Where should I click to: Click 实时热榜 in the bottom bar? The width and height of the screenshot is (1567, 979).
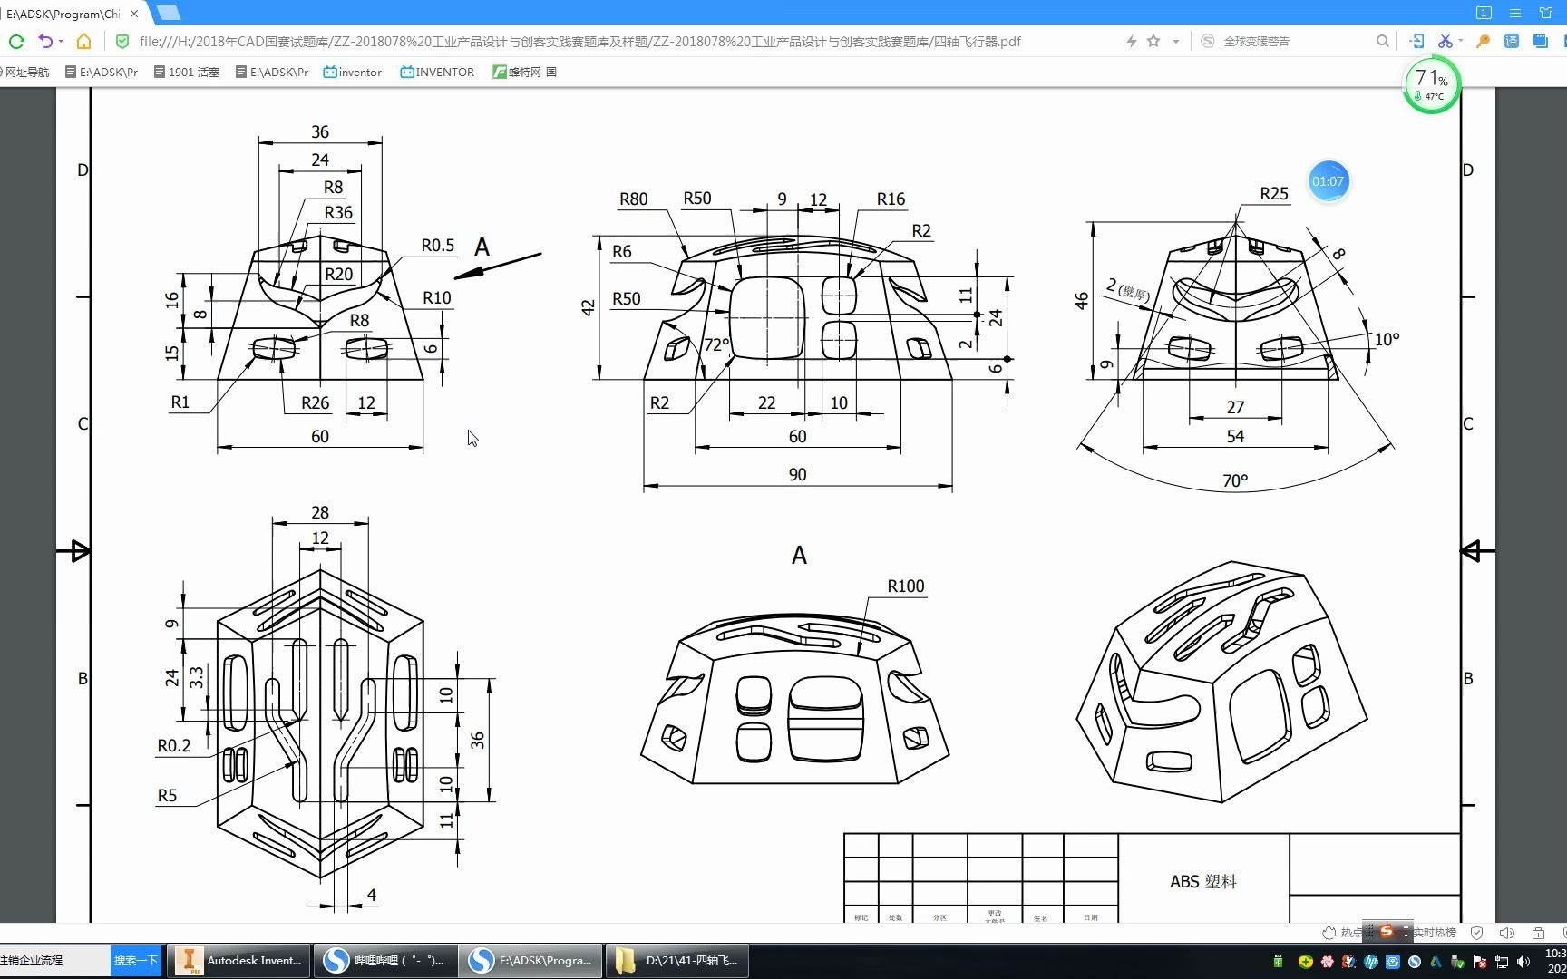click(x=1435, y=932)
